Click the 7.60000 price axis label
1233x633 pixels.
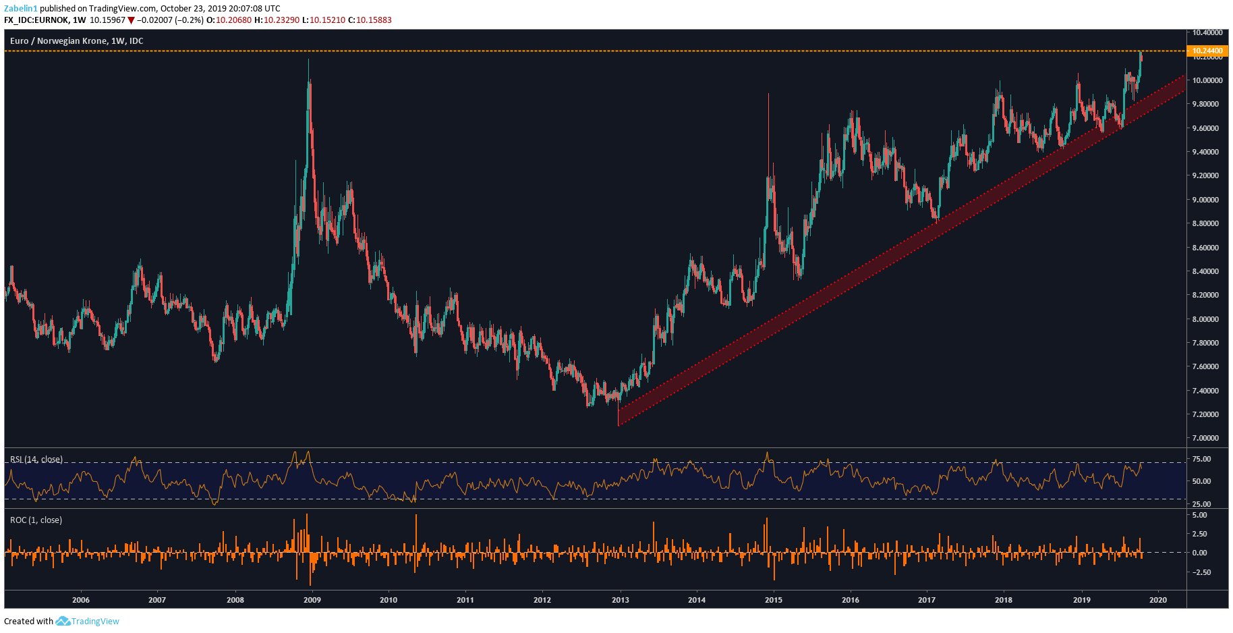[1205, 366]
